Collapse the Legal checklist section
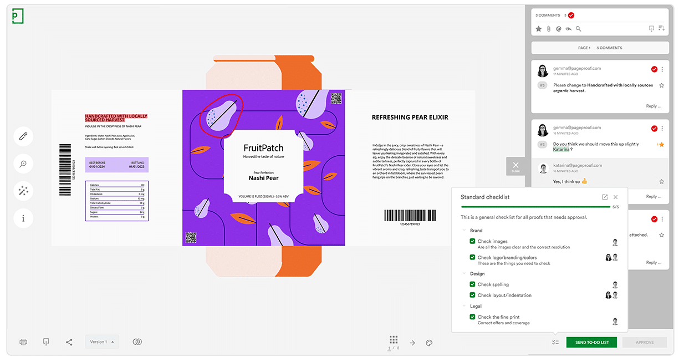 click(x=464, y=306)
